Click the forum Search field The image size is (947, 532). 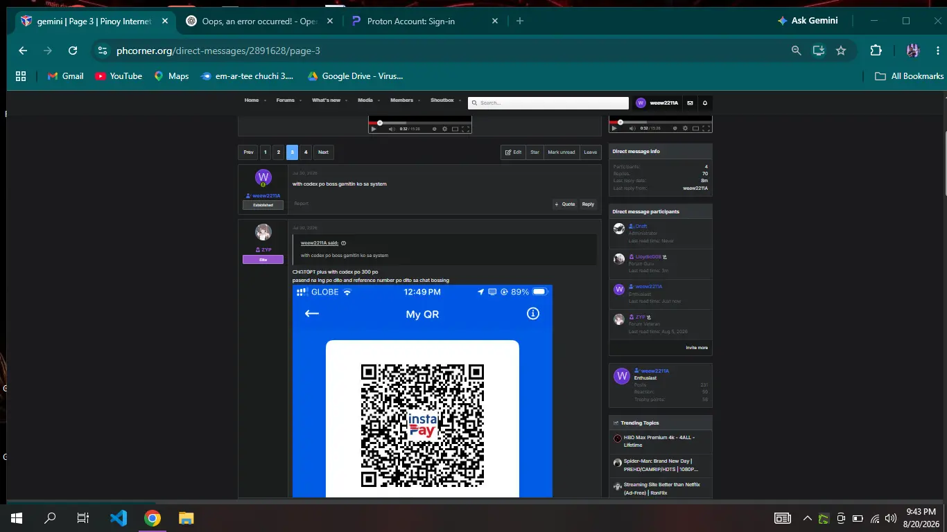tap(549, 103)
